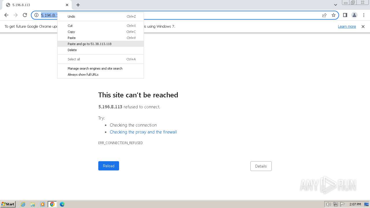Choose Select all in context menu

101,59
